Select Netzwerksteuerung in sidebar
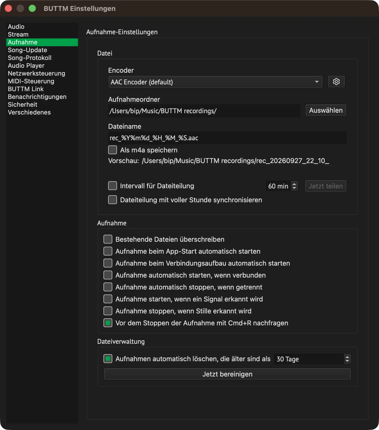This screenshot has width=379, height=430. [42, 73]
